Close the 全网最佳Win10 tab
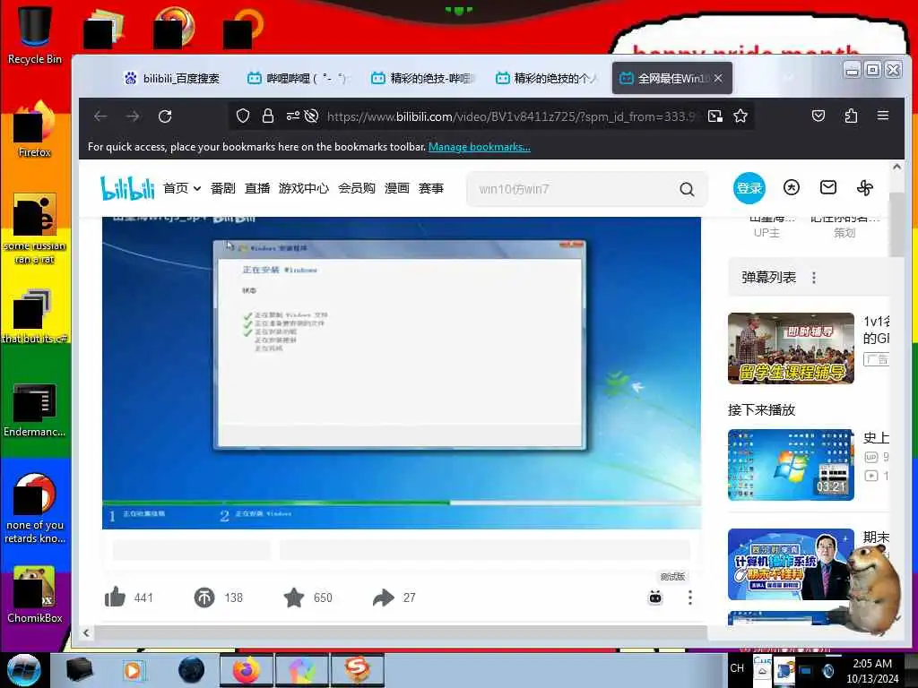Viewport: 918px width, 688px height. coord(718,78)
